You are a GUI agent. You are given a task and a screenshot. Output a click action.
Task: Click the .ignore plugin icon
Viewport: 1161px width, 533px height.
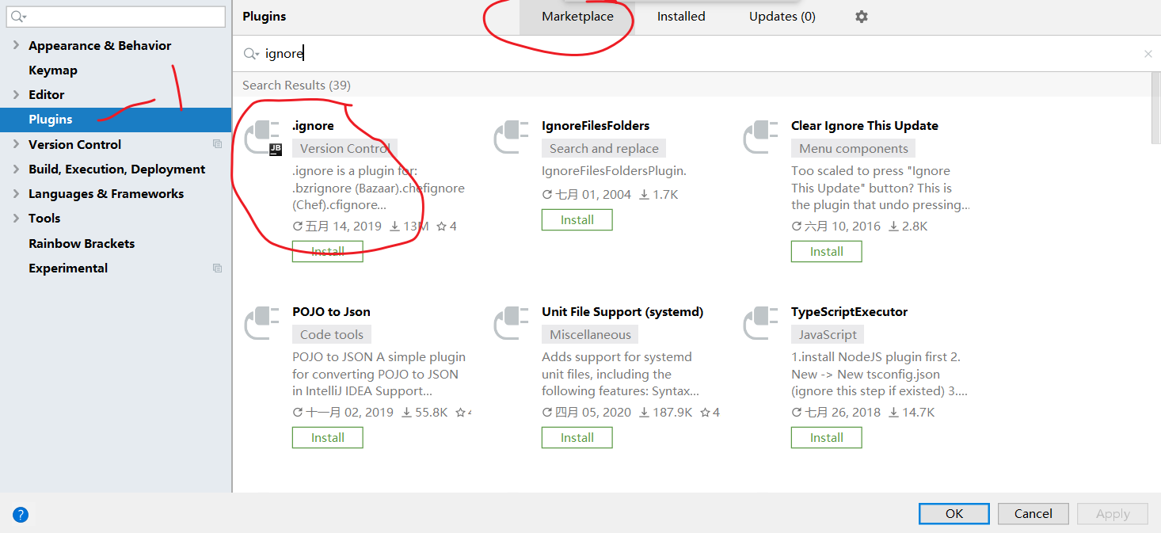tap(262, 137)
